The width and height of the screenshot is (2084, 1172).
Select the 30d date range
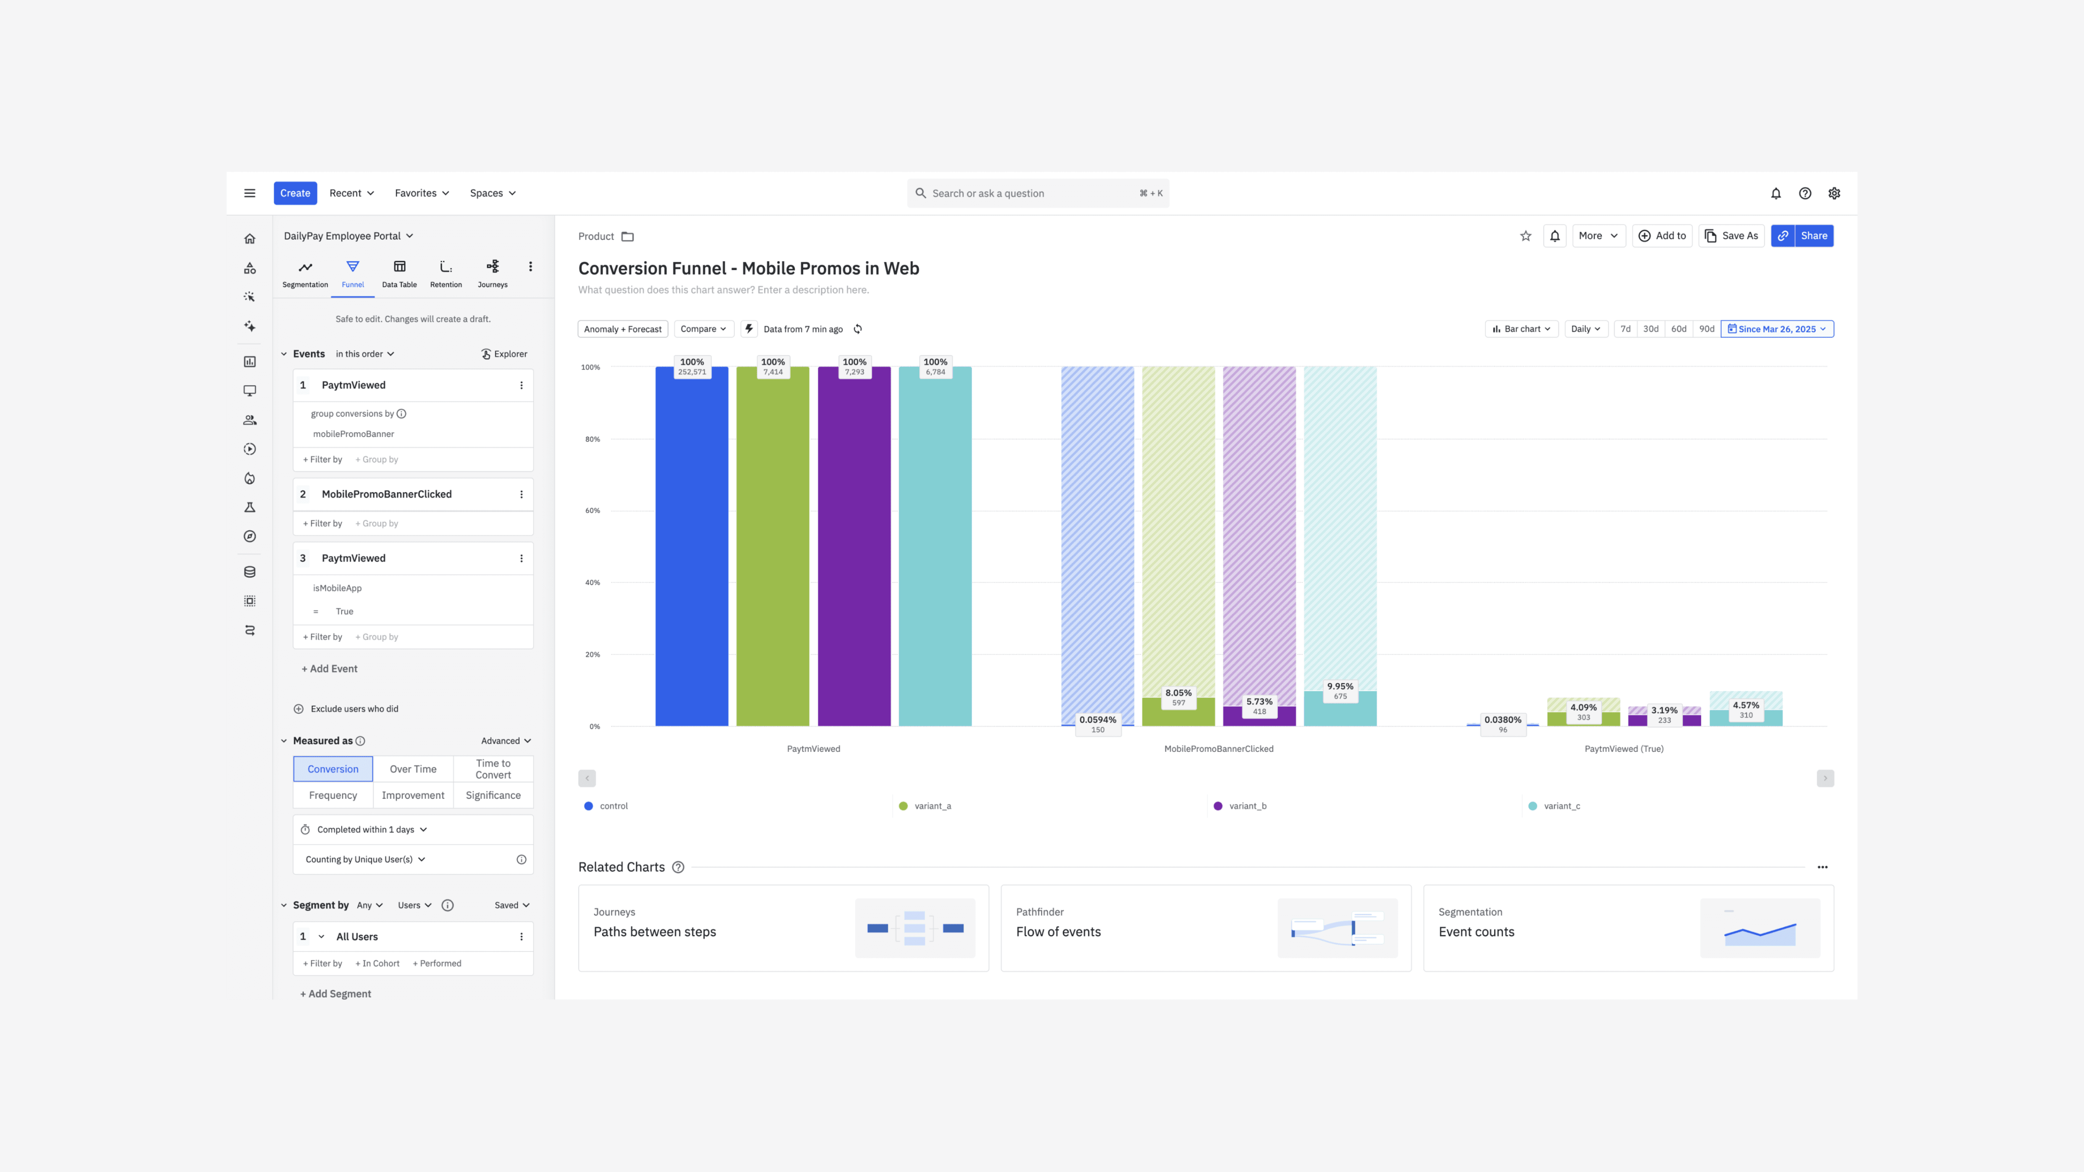click(1650, 329)
